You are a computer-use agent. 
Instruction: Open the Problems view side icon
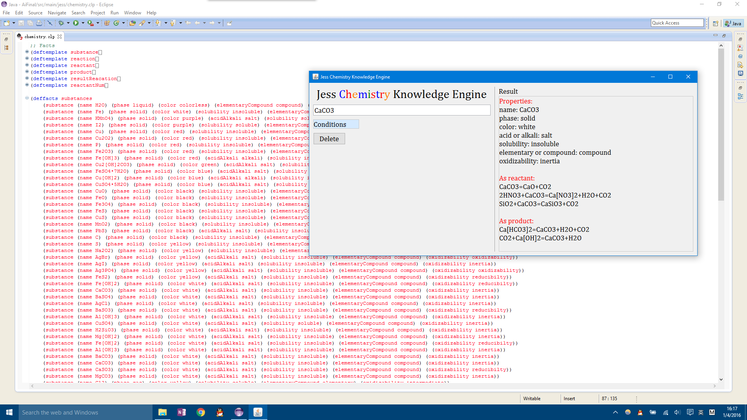740,48
